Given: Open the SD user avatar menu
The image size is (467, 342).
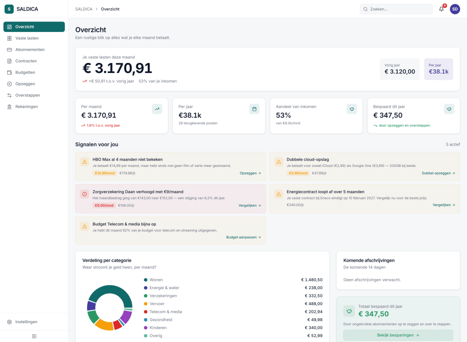Looking at the screenshot, I should tap(455, 9).
